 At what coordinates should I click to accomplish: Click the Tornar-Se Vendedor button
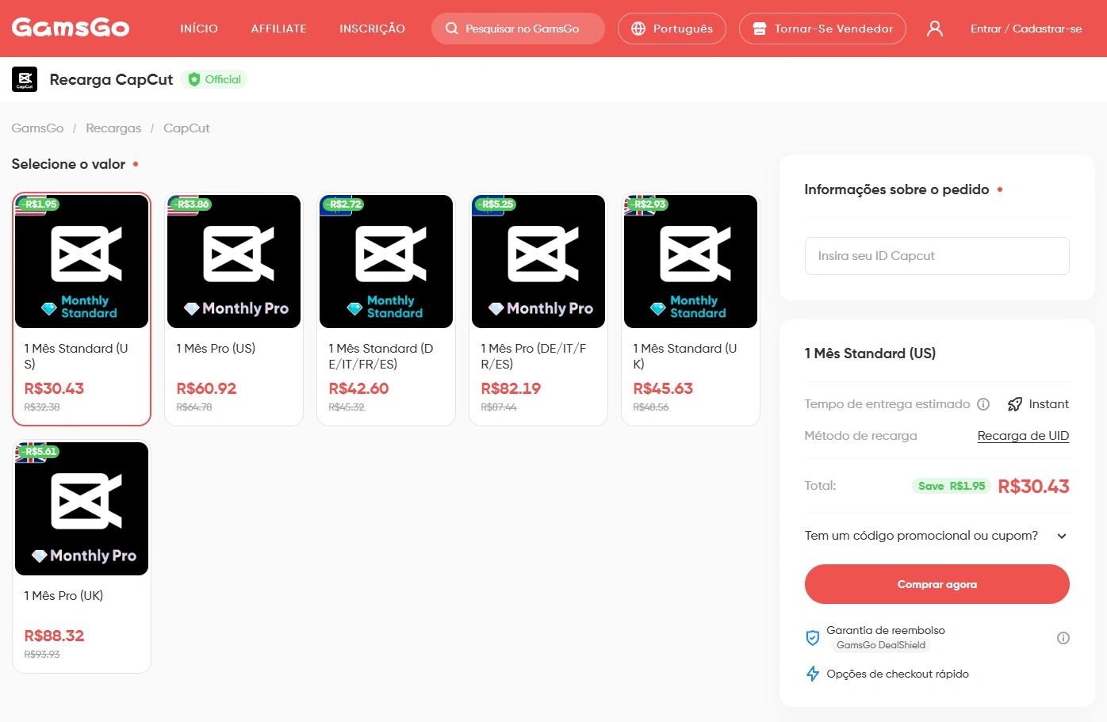(822, 29)
